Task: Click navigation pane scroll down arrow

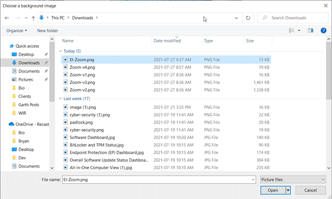Action: 52,168
